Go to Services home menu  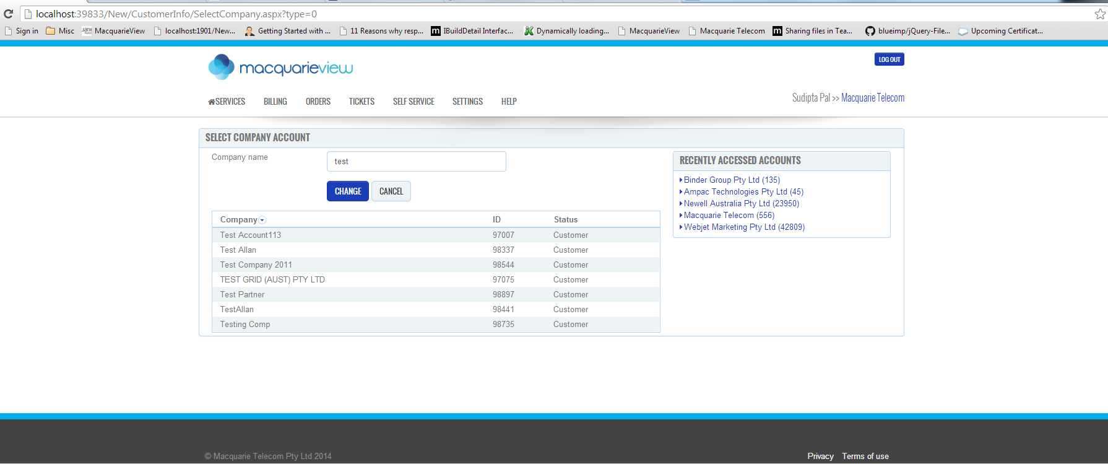click(227, 102)
